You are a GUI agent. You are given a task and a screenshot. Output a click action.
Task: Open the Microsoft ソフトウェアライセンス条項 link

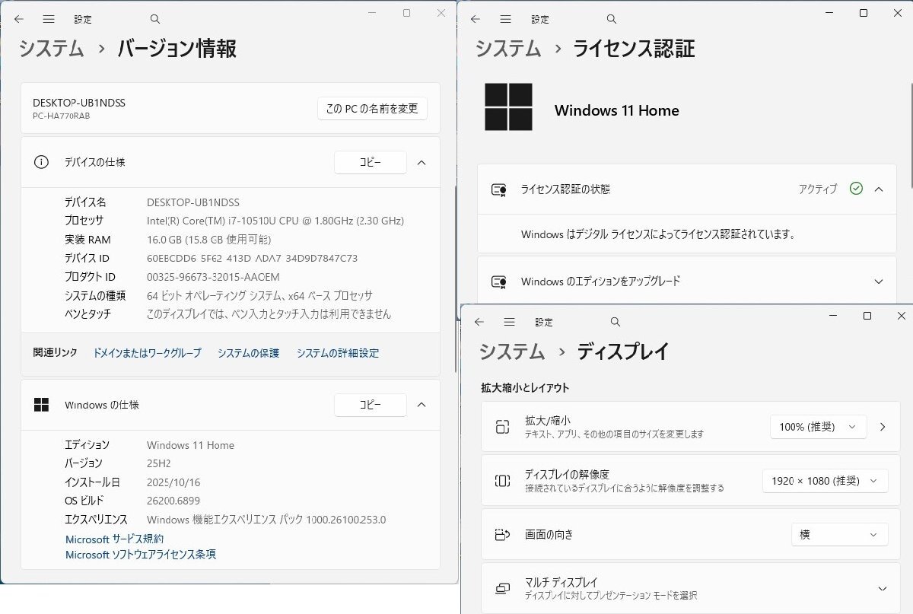[139, 555]
